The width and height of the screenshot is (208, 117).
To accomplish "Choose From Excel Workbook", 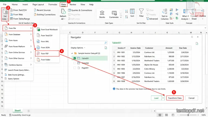I will 47,30.
